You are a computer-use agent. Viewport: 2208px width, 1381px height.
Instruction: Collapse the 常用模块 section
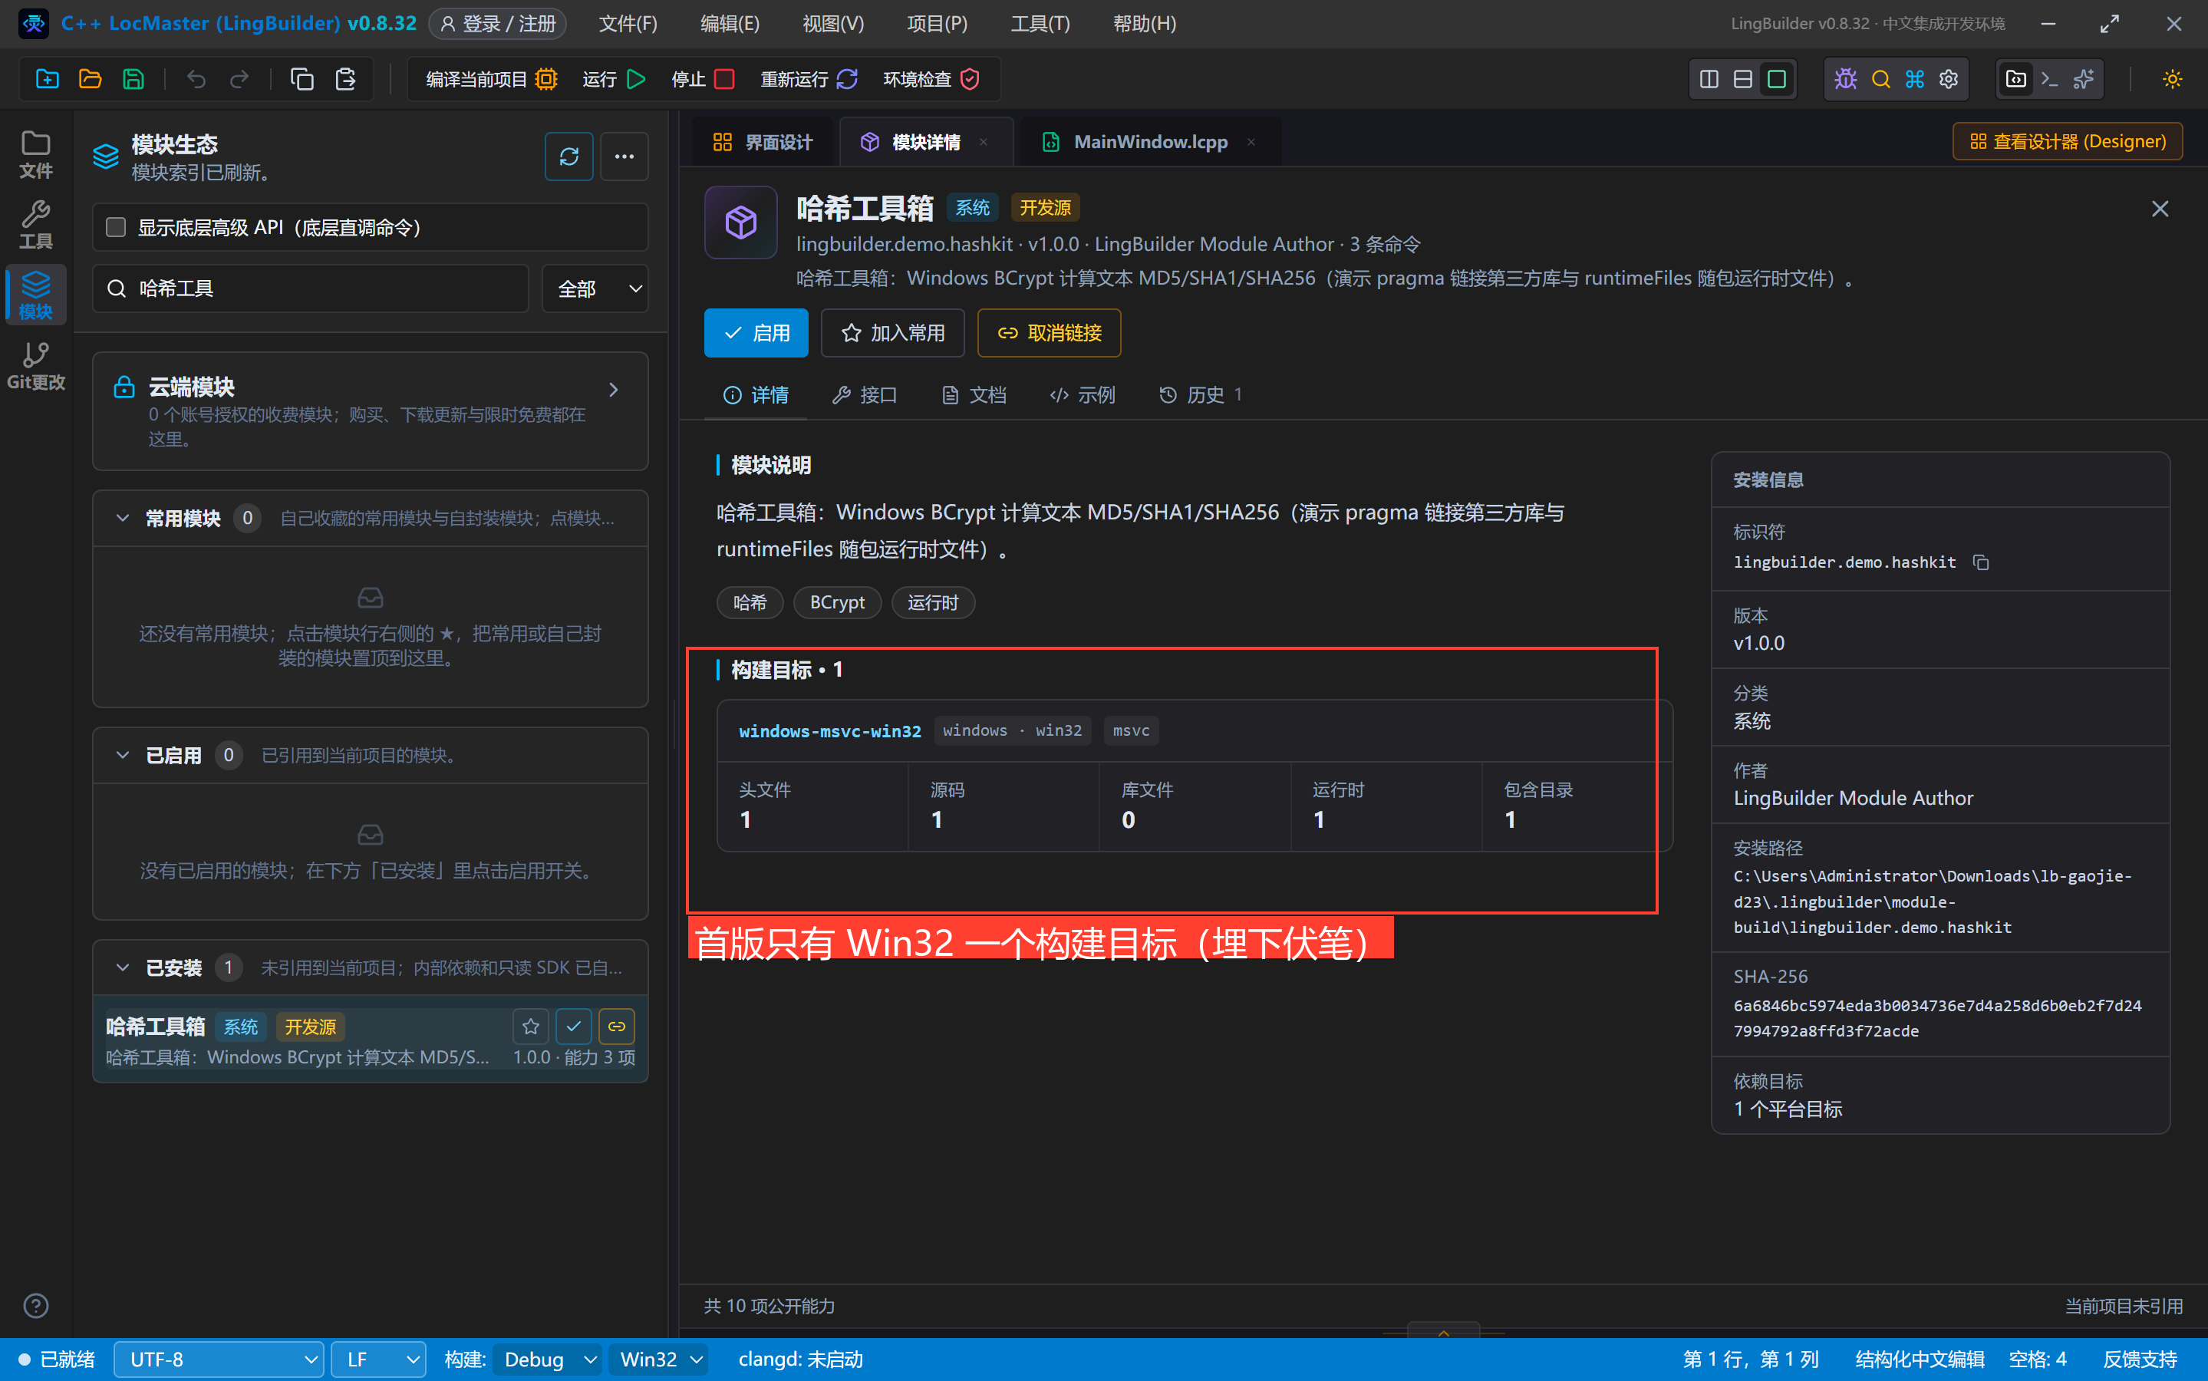point(122,519)
